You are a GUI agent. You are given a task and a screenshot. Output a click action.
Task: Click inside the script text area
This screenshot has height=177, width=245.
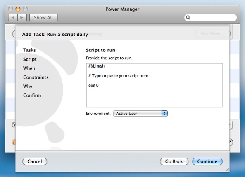point(155,85)
